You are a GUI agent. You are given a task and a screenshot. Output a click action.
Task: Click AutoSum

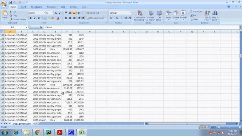(x=196, y=12)
